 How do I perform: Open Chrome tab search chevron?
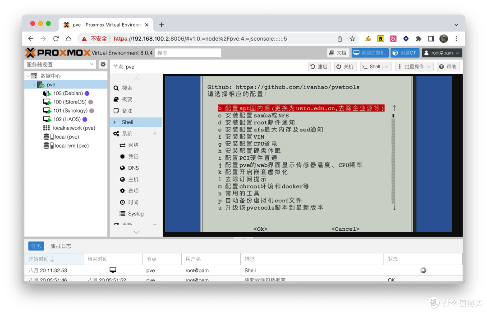456,25
